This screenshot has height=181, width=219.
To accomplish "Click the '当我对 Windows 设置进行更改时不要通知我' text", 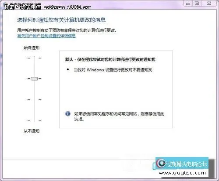I will [113, 70].
